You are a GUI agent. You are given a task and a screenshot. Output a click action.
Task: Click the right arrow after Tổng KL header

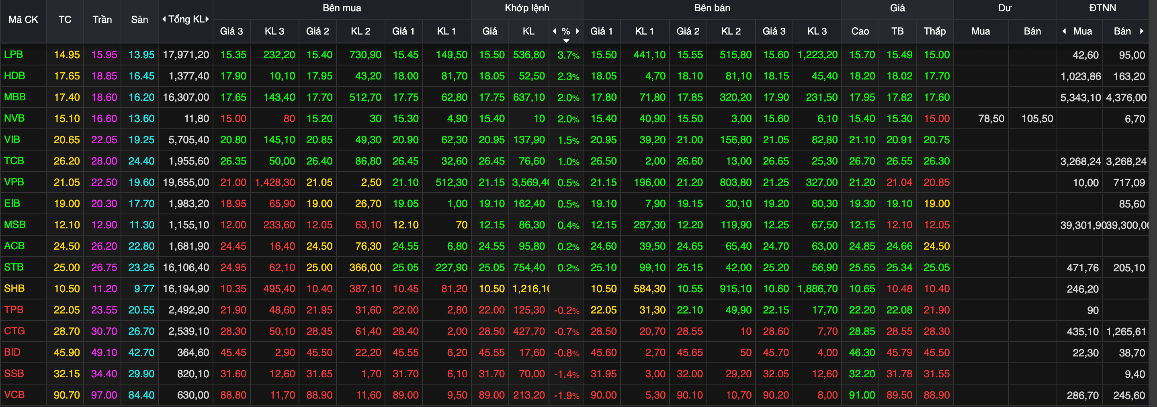207,19
